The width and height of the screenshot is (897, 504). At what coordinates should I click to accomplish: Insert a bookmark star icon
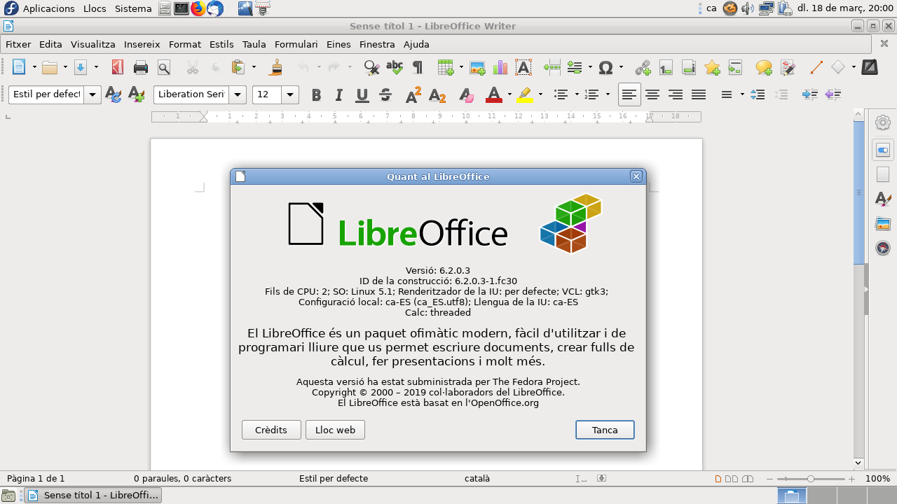tap(712, 68)
